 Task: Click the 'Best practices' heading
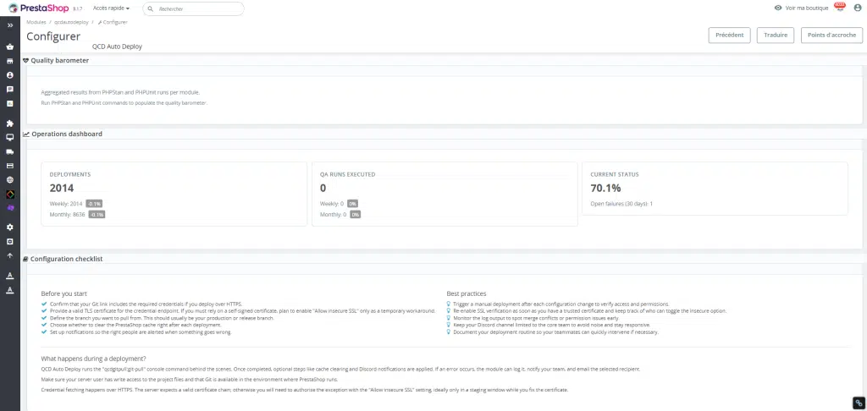tap(467, 293)
